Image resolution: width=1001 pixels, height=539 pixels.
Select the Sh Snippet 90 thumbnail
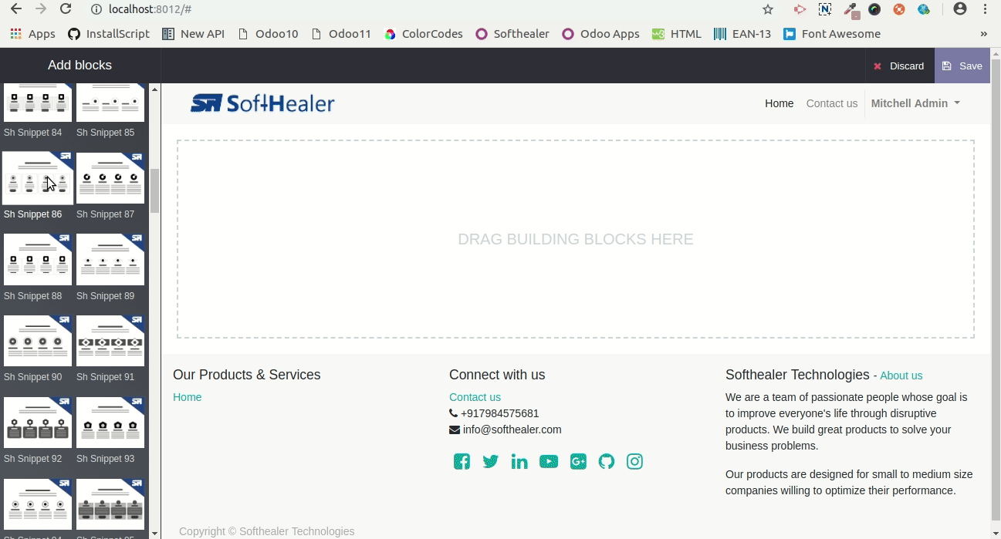coord(37,341)
